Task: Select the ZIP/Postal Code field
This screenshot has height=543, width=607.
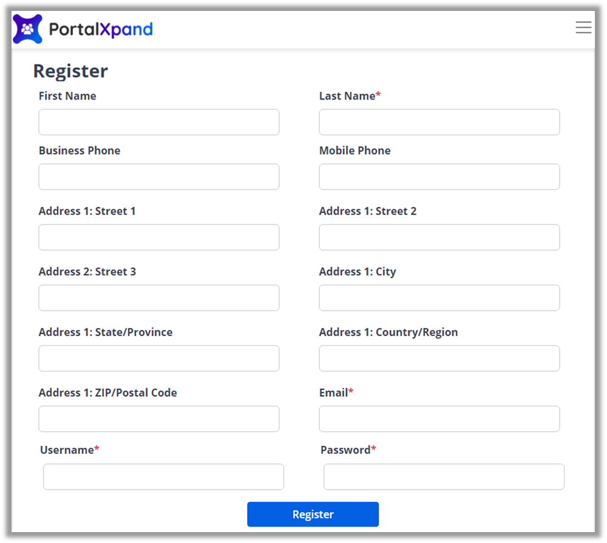Action: click(159, 419)
